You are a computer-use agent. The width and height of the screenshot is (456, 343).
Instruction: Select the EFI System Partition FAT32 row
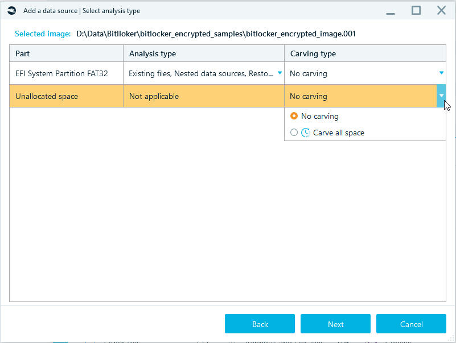[228, 73]
